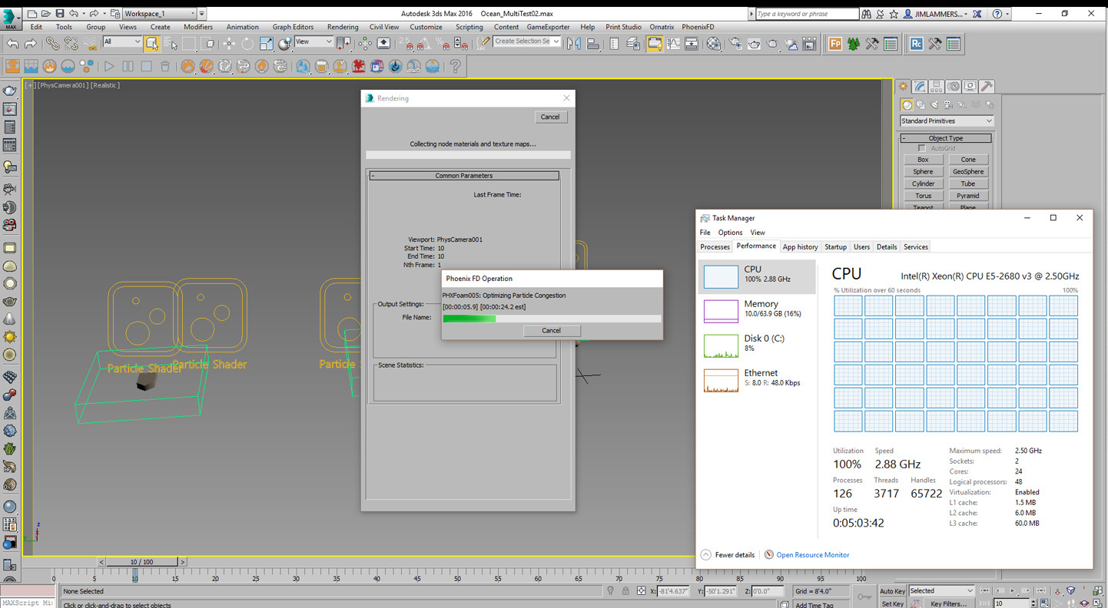Open the Hierarchy command panel tab

click(937, 86)
